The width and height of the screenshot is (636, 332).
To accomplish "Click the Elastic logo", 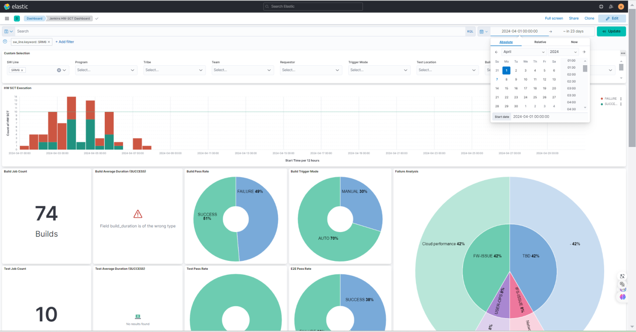I will 16,6.
